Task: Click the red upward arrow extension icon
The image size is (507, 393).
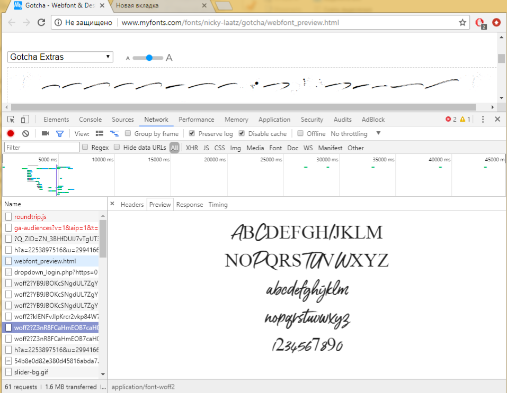Action: tap(496, 22)
